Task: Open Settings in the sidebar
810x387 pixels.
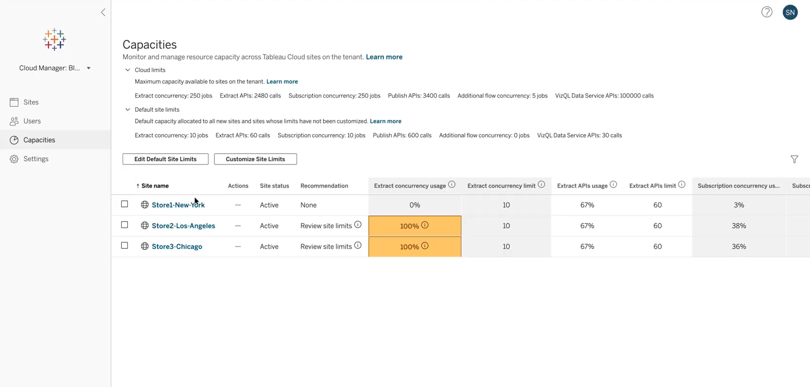Action: tap(55, 159)
